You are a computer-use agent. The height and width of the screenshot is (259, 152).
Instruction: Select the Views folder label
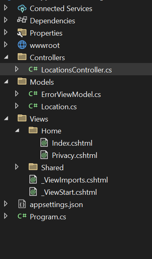[x=39, y=119]
